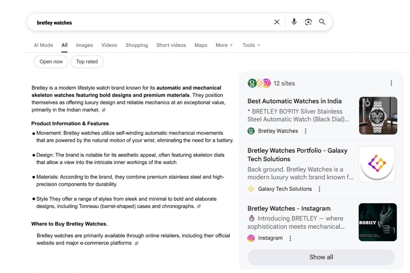Screen dimensions: 410x273
Task: Expand the More dropdown menu
Action: 224,45
